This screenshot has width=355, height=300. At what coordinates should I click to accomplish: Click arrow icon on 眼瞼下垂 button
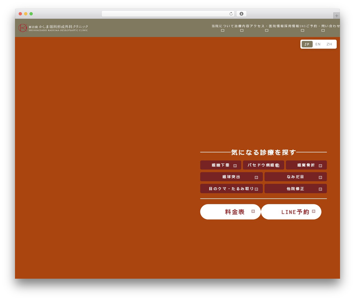coord(235,166)
